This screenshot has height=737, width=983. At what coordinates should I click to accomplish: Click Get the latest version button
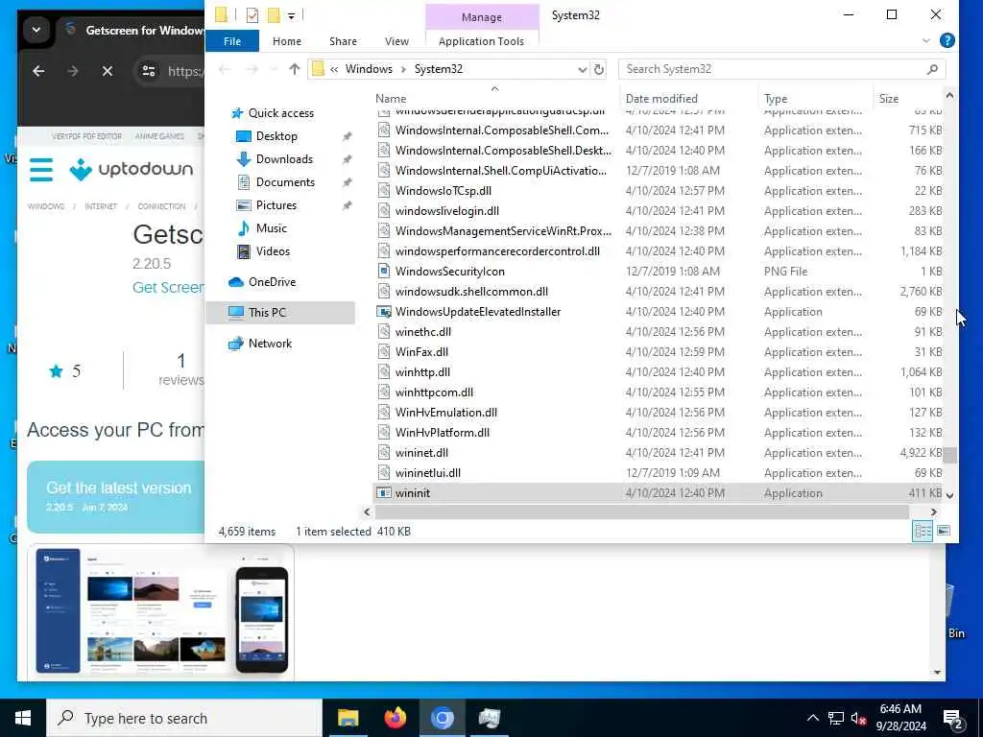116,497
